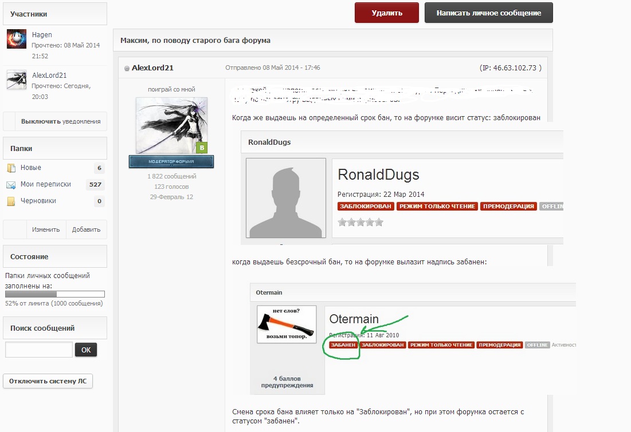Screen dimensions: 631x432
Task: Open AlexLord21's avatar in participants sidebar
Action: (17, 80)
